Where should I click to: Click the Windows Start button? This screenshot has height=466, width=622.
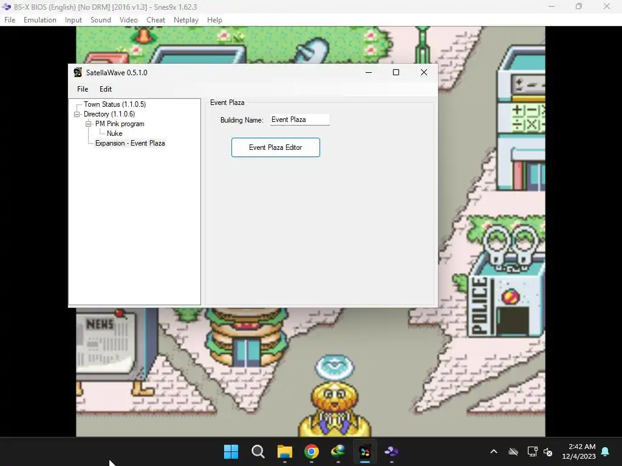[231, 451]
